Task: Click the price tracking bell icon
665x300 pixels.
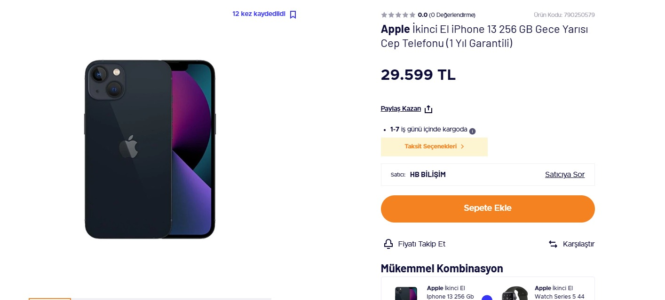Action: [388, 244]
